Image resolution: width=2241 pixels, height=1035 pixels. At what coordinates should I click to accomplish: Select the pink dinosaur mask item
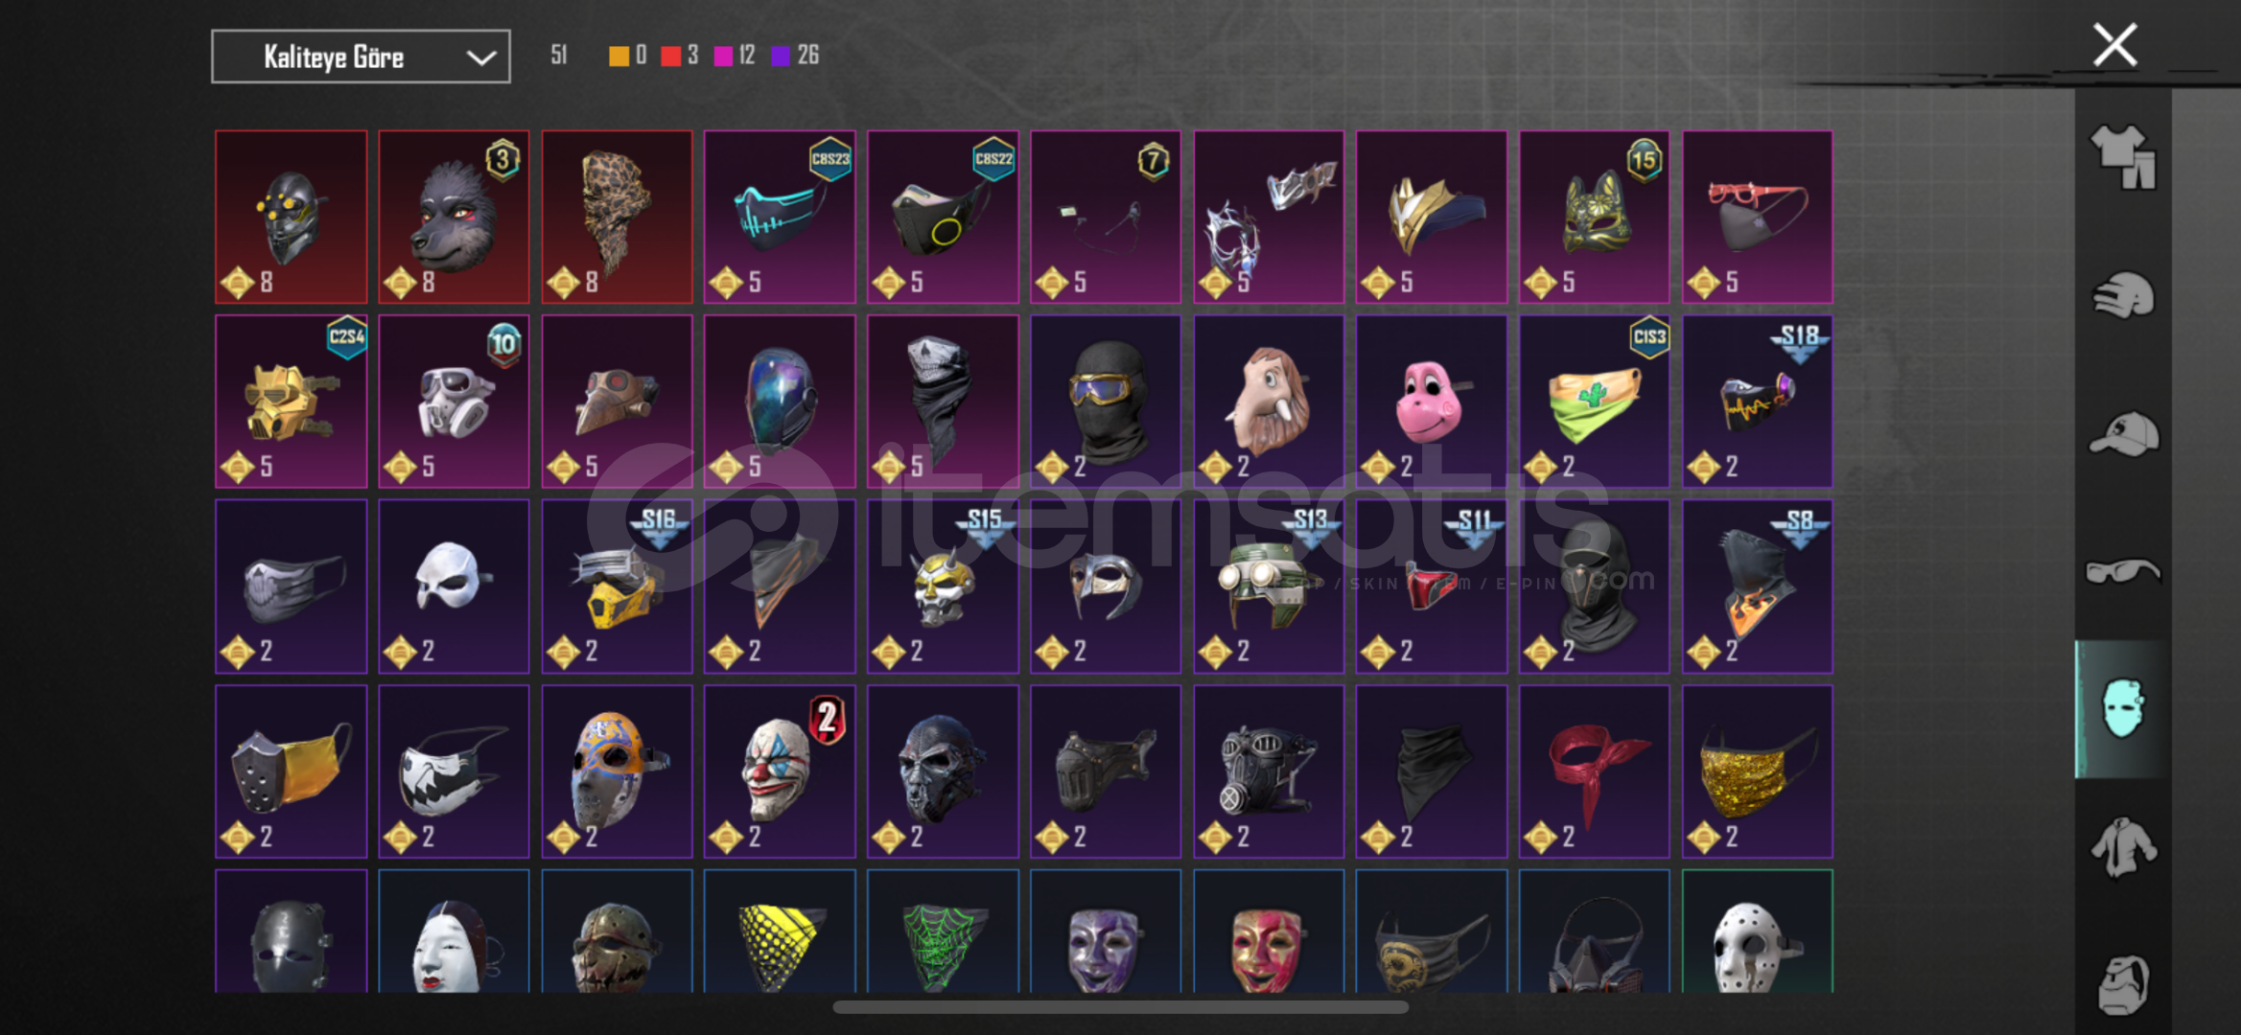(x=1431, y=402)
